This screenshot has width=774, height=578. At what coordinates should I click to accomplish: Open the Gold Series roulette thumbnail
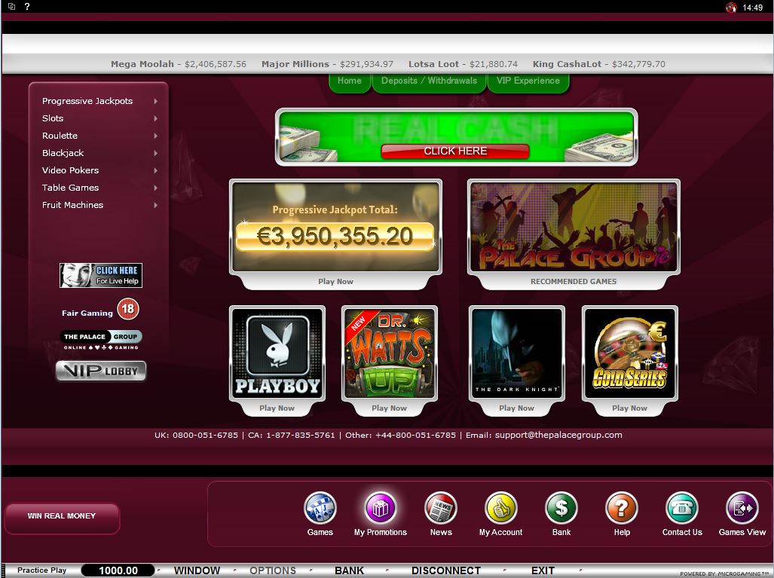coord(630,353)
